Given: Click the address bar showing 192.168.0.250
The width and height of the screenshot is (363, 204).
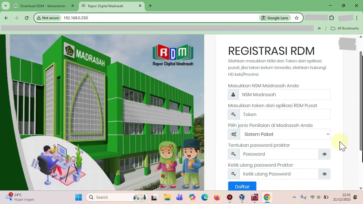Looking at the screenshot, I should 159,18.
